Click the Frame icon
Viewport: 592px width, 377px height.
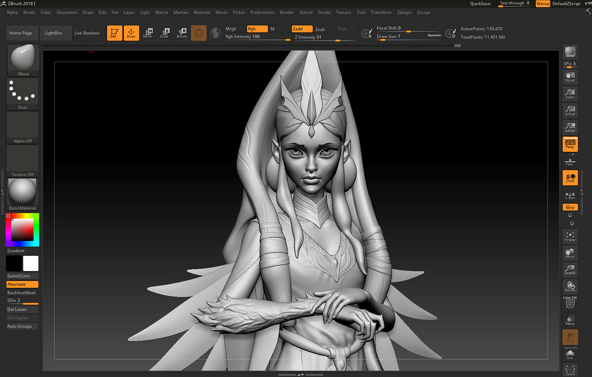pos(570,236)
